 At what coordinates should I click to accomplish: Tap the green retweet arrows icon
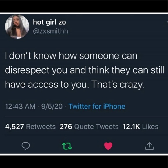click(67, 146)
